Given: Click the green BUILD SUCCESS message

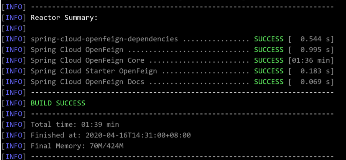Looking at the screenshot, I should tap(58, 103).
